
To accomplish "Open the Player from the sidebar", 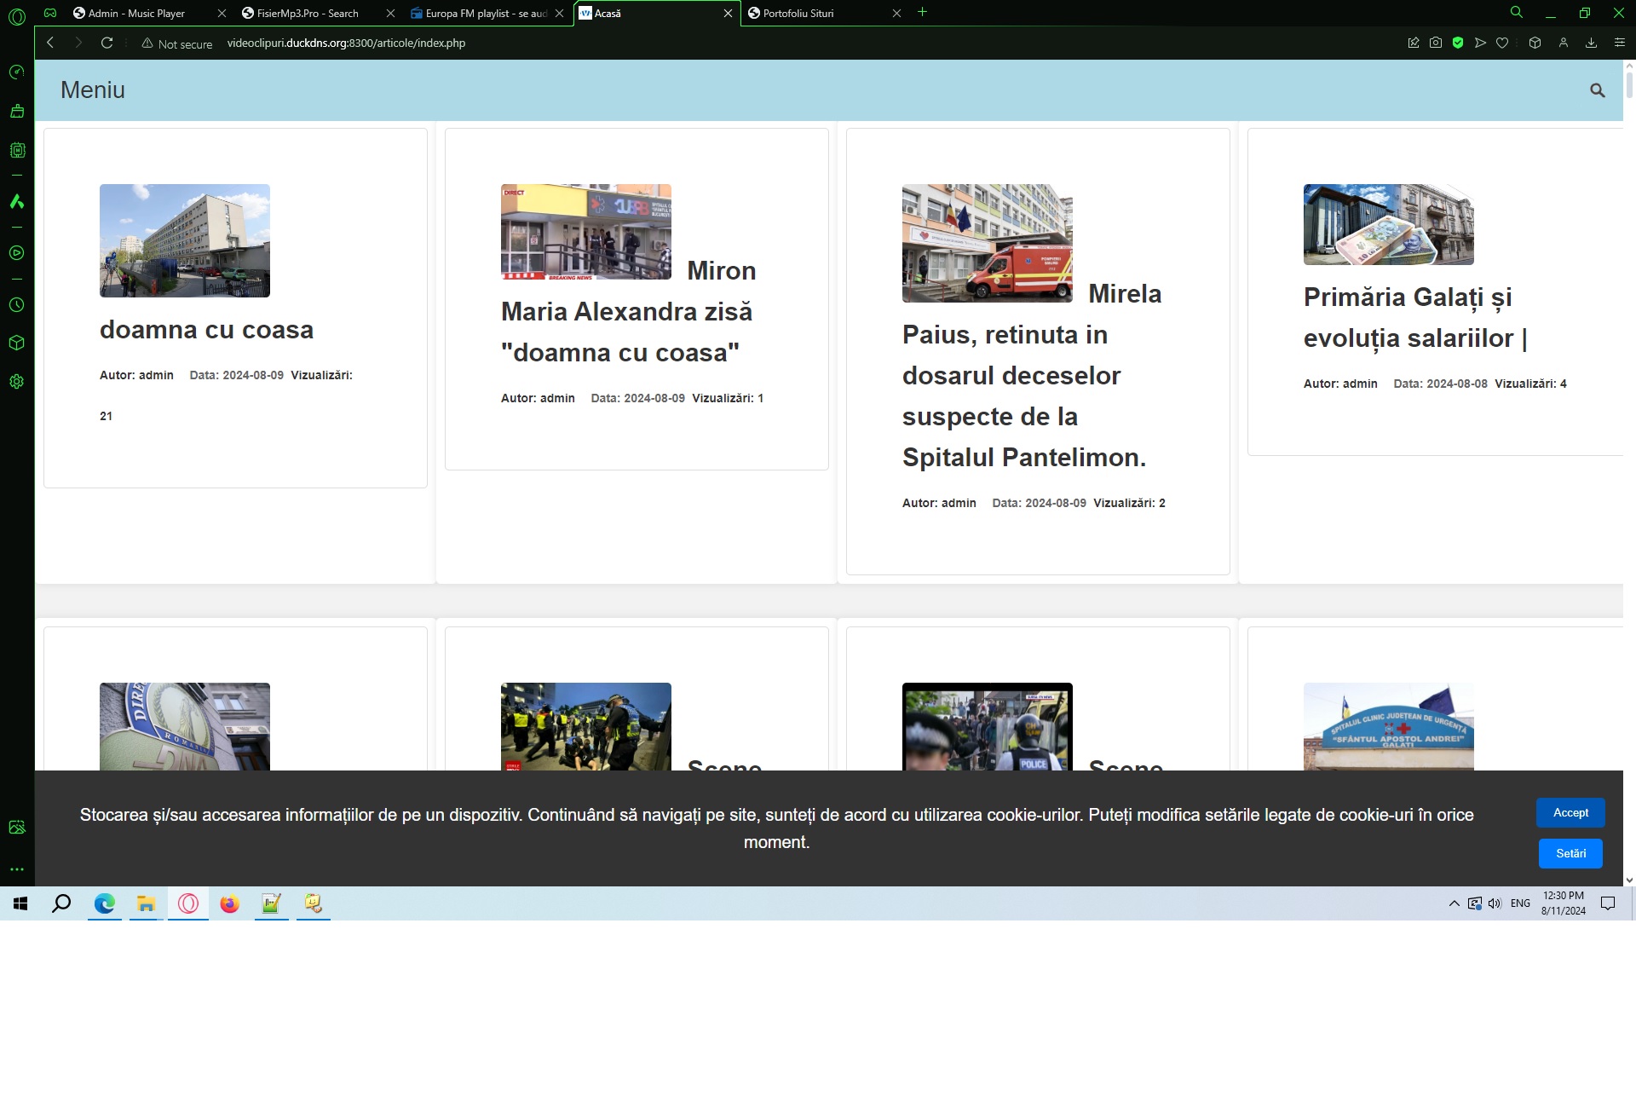I will click(x=17, y=253).
